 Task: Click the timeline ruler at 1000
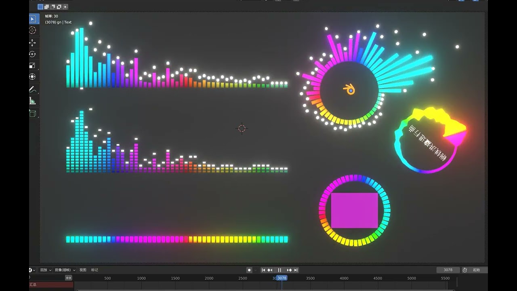tap(141, 278)
